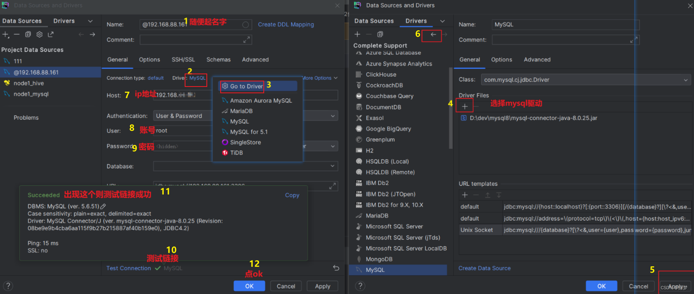
Task: Click the drivers list scrollbar
Action: tap(450, 109)
